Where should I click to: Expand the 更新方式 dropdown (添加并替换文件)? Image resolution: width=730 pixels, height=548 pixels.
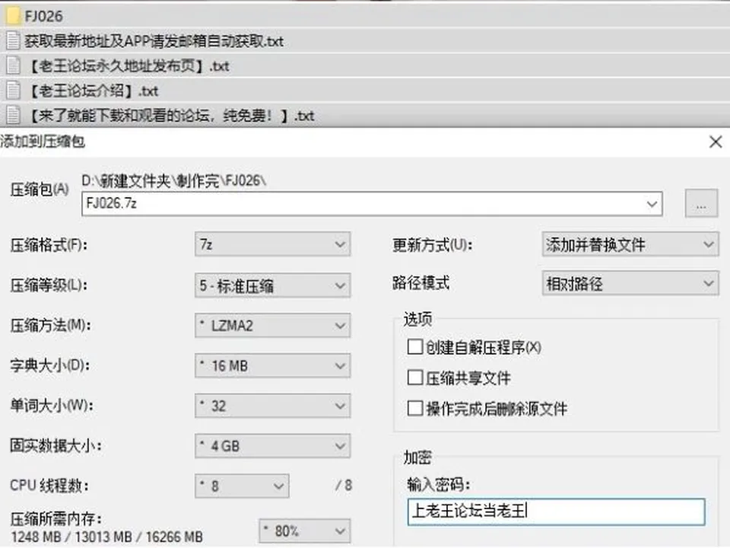630,244
